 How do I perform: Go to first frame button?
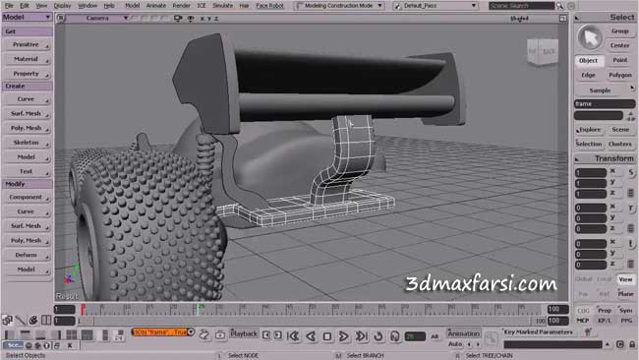[x=293, y=336]
